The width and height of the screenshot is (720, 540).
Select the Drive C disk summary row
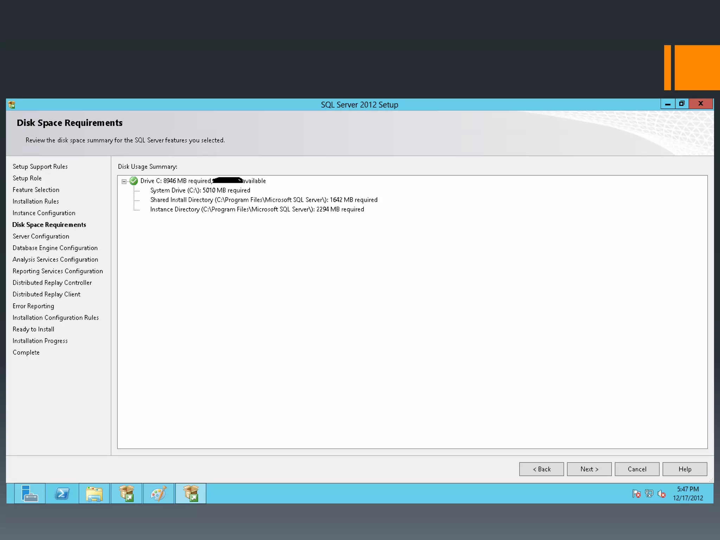point(202,181)
